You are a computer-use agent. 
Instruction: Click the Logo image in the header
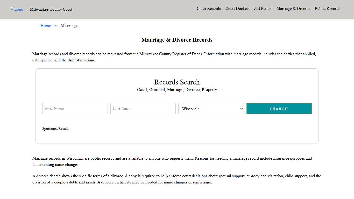[16, 9]
